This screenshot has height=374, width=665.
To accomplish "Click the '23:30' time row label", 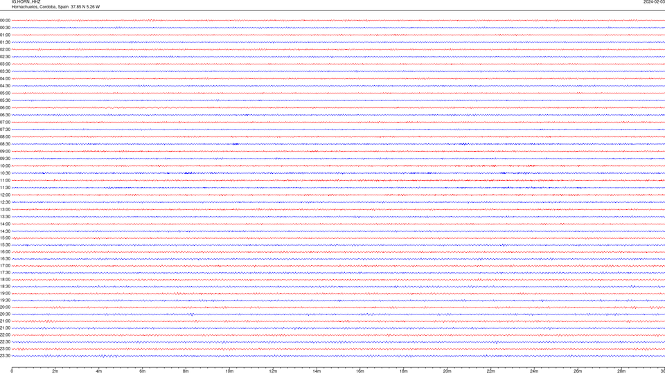I will (5, 356).
